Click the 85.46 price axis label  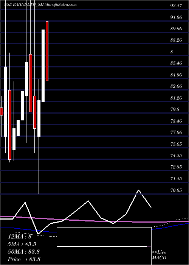(x=176, y=63)
